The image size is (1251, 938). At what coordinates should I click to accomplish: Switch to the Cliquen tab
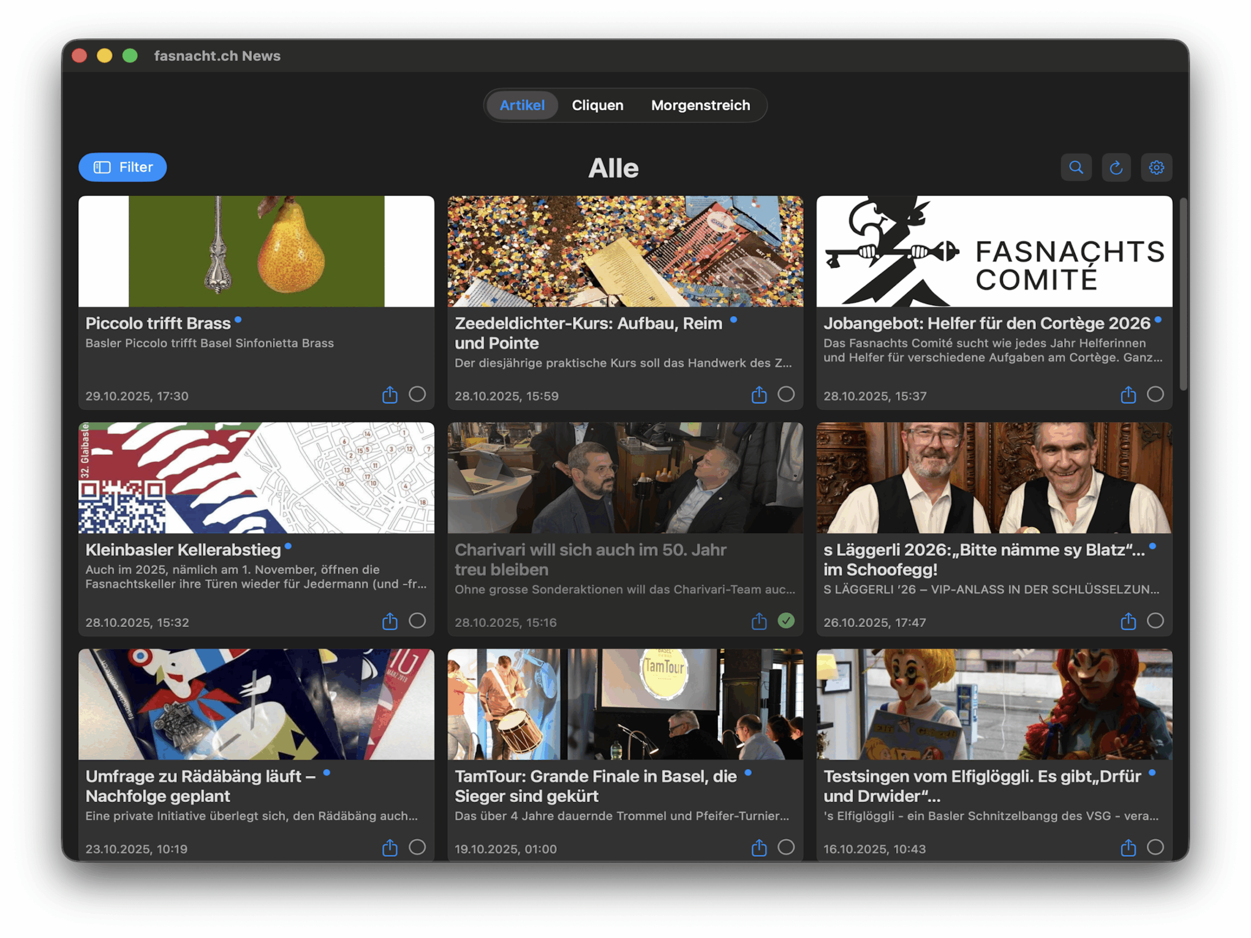click(597, 105)
